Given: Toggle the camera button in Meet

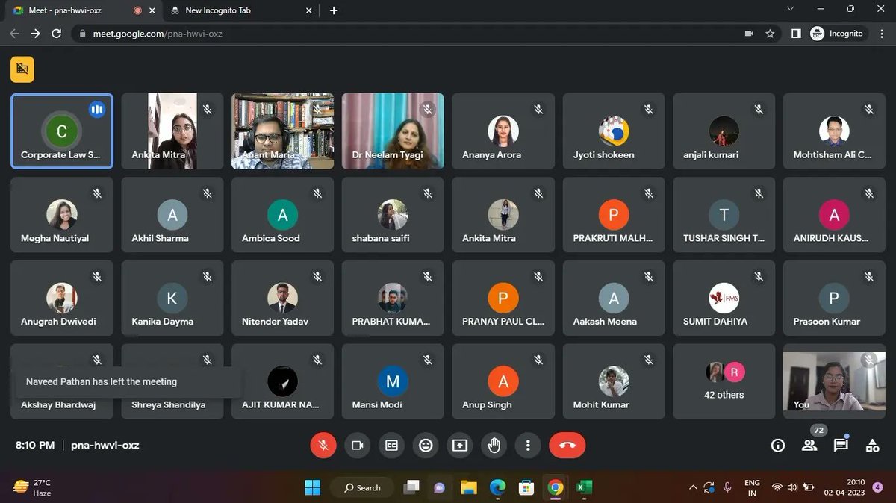Looking at the screenshot, I should click(358, 445).
